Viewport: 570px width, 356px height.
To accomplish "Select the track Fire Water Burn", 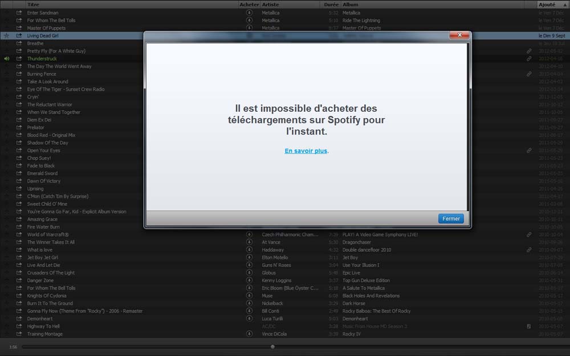I will pos(43,226).
